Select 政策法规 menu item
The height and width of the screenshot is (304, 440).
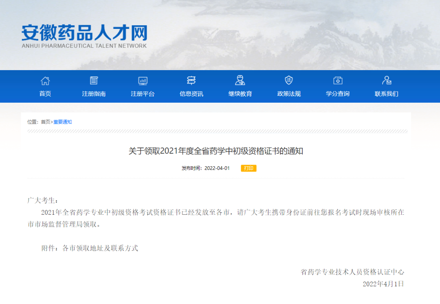(x=289, y=94)
